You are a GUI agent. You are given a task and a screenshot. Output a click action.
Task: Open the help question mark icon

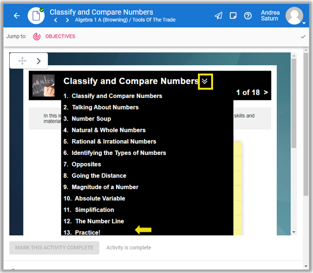[x=248, y=16]
